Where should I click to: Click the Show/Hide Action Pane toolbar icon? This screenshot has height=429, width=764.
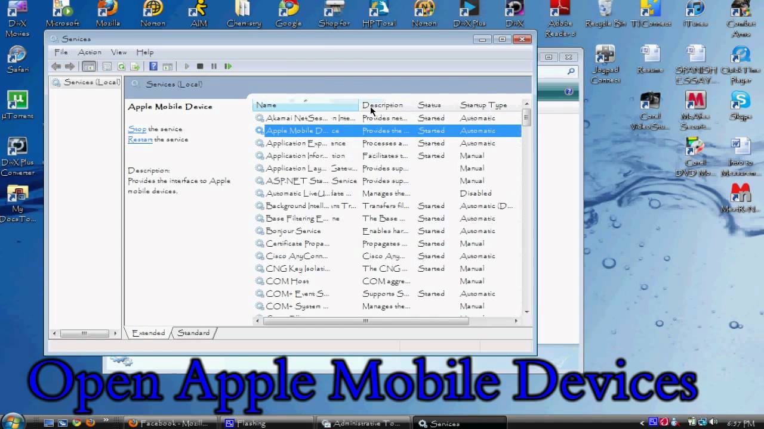pos(168,66)
